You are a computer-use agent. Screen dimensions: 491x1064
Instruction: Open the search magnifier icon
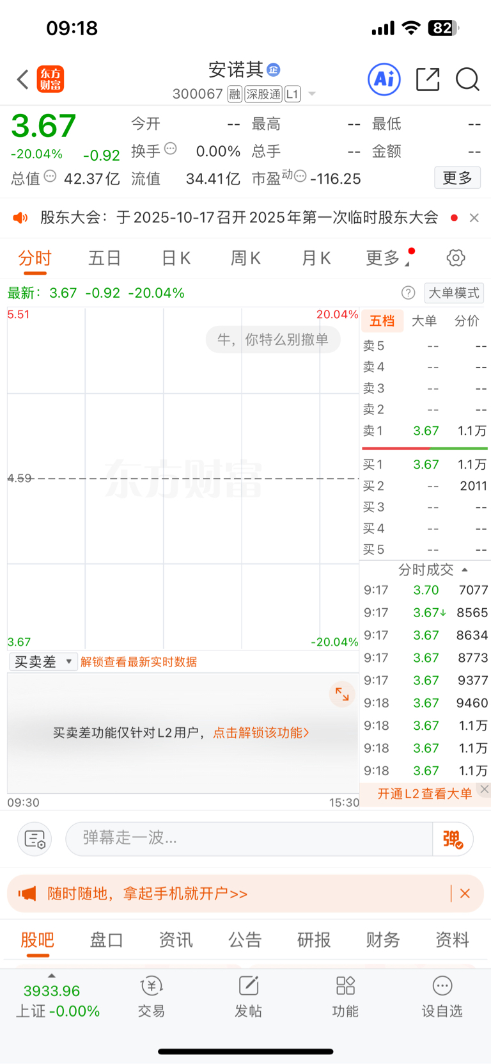[467, 79]
